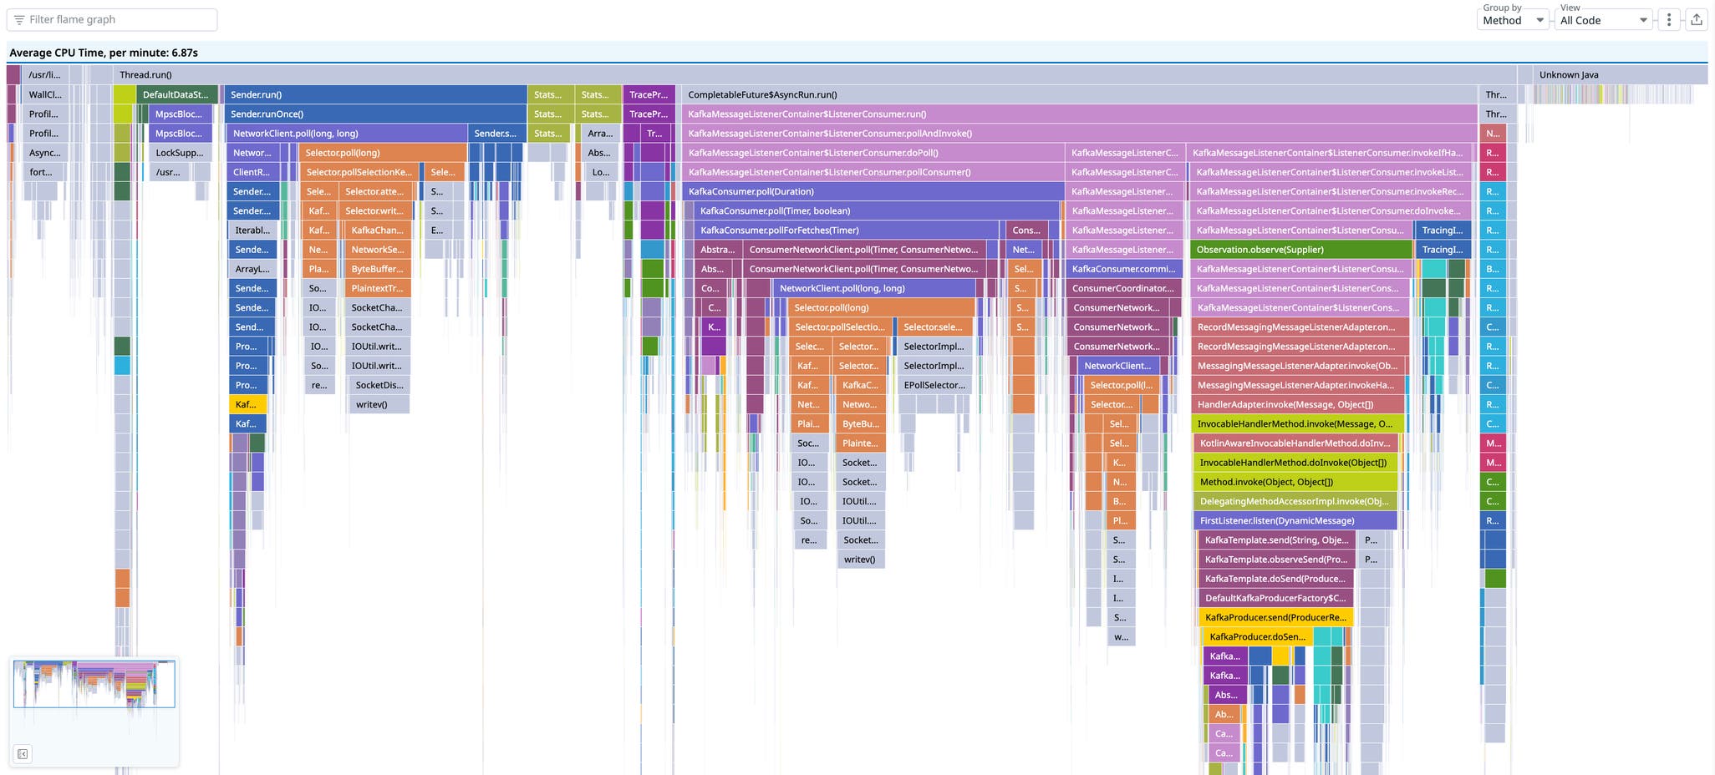This screenshot has width=1715, height=775.
Task: Select the Abstra... frame
Action: [717, 249]
